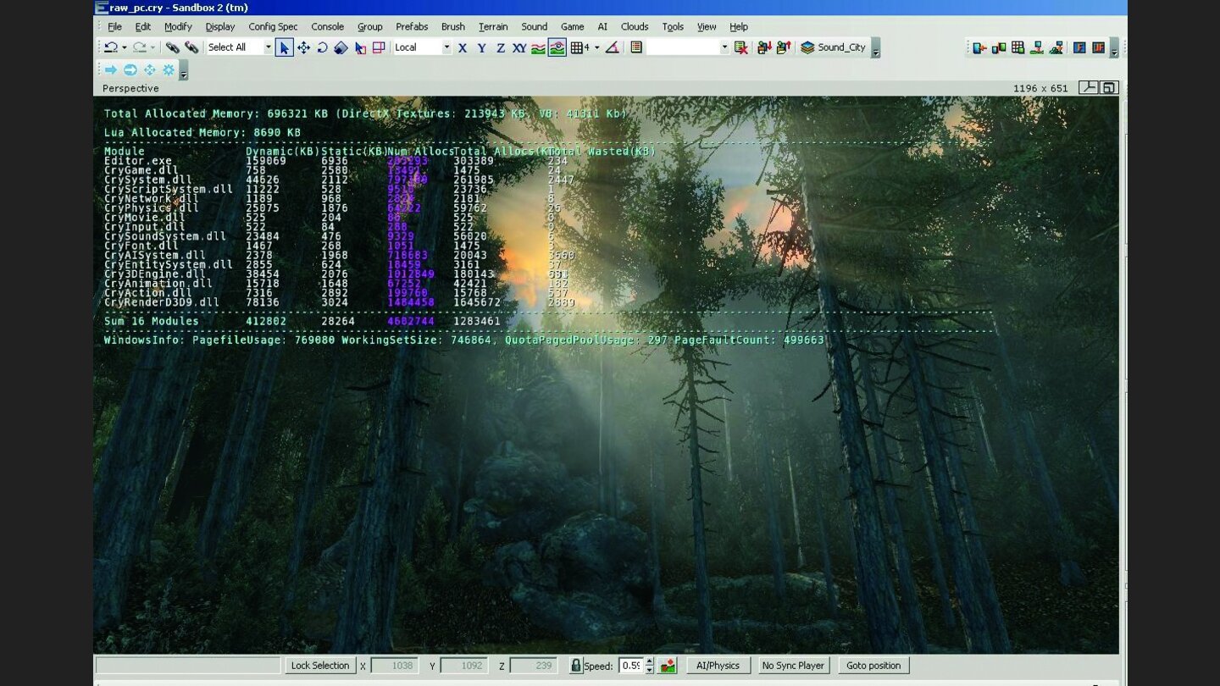Open the Config Spec menu
The height and width of the screenshot is (686, 1220).
point(273,26)
